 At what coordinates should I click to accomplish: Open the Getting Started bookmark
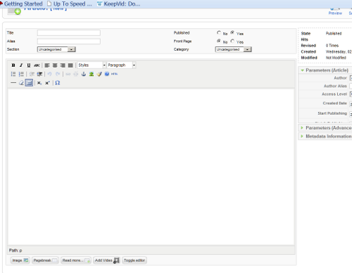(21, 4)
